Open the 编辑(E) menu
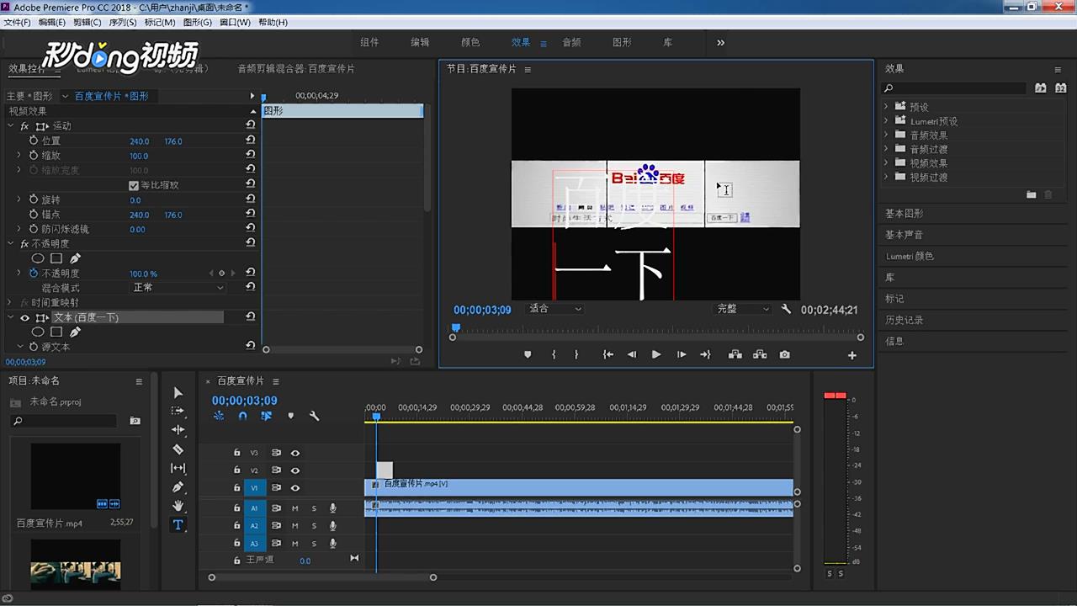This screenshot has width=1077, height=606. tap(52, 22)
